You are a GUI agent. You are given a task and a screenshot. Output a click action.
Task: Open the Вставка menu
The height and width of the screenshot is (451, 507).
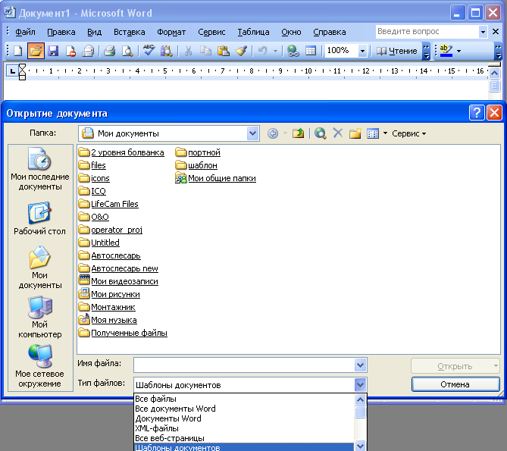coord(130,32)
